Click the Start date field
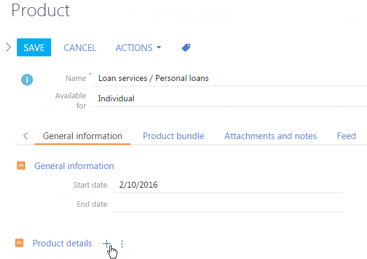This screenshot has width=367, height=259. pos(228,185)
